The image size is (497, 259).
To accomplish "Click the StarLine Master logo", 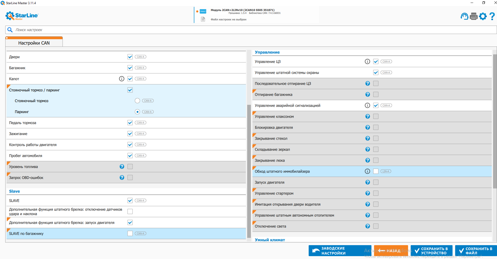I will pyautogui.click(x=22, y=16).
